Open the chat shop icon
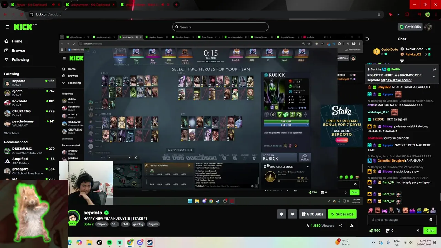The image size is (441, 248). click(x=388, y=230)
